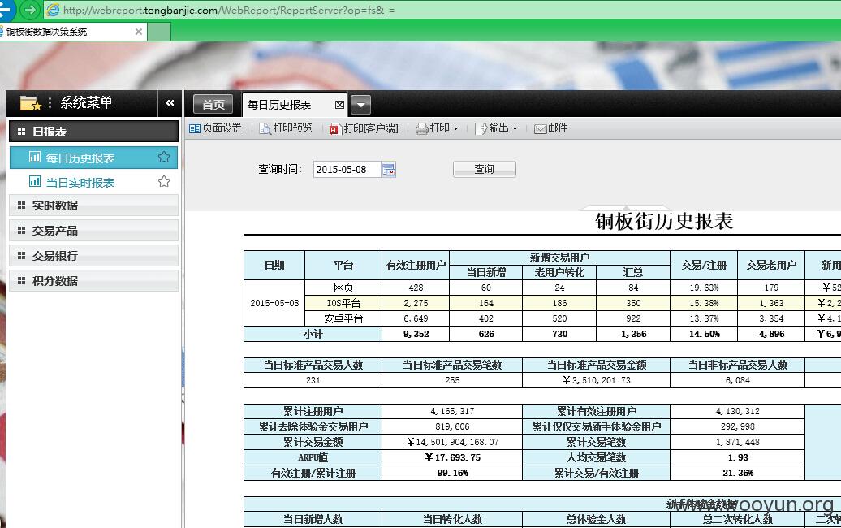The width and height of the screenshot is (841, 528).
Task: Expand the 交易产品 menu section
Action: pos(93,231)
